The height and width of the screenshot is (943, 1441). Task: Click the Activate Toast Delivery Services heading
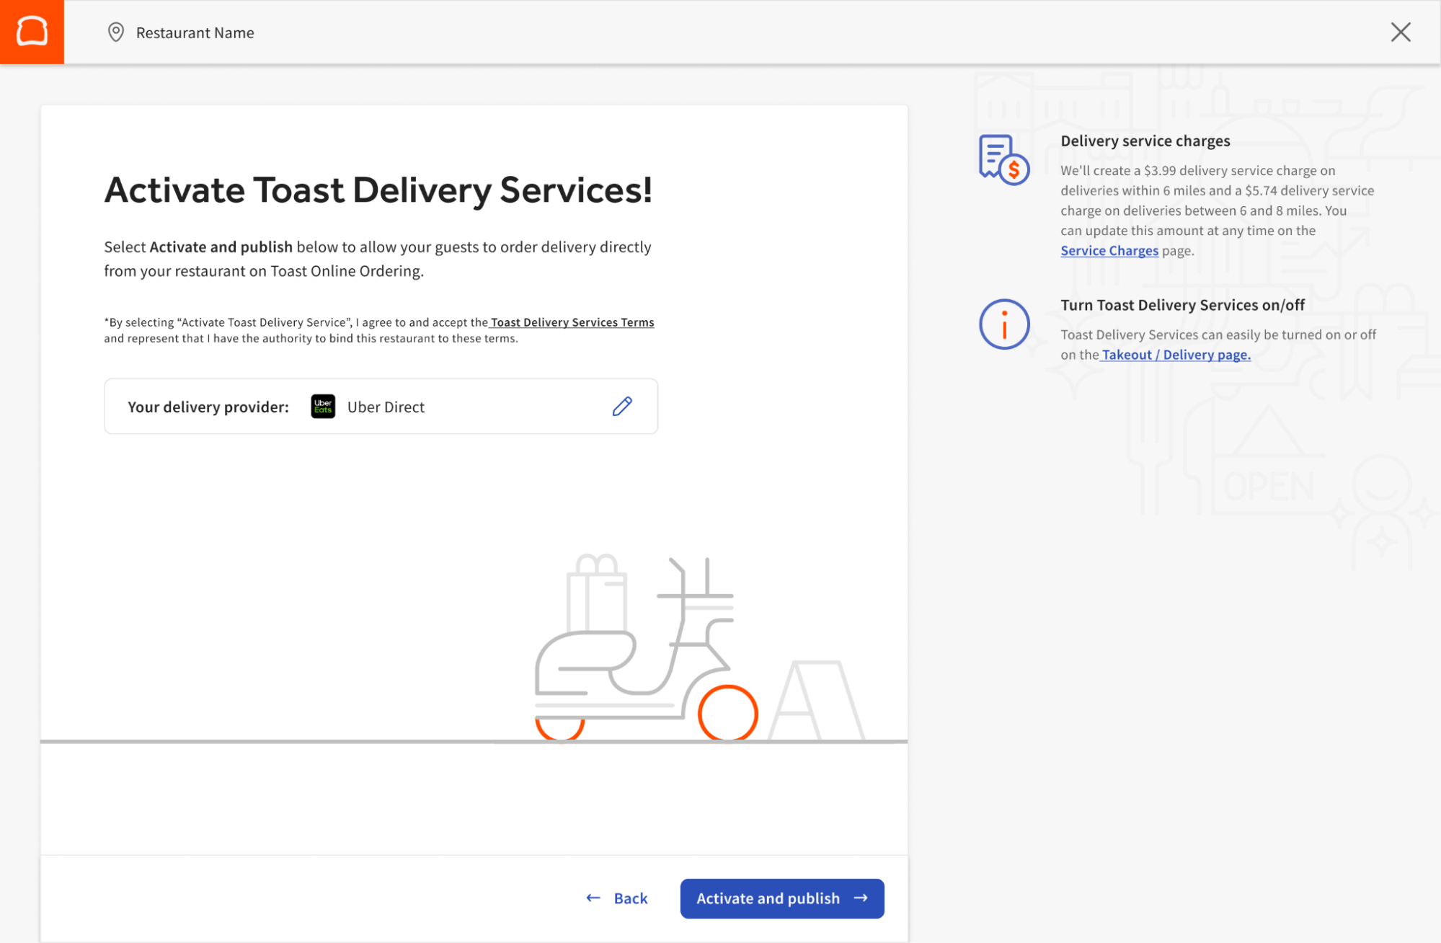point(379,190)
